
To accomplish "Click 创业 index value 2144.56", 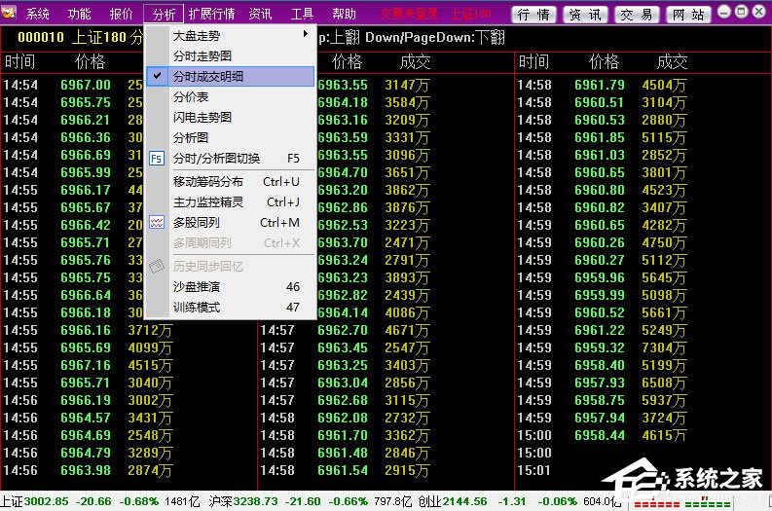I will pyautogui.click(x=464, y=501).
